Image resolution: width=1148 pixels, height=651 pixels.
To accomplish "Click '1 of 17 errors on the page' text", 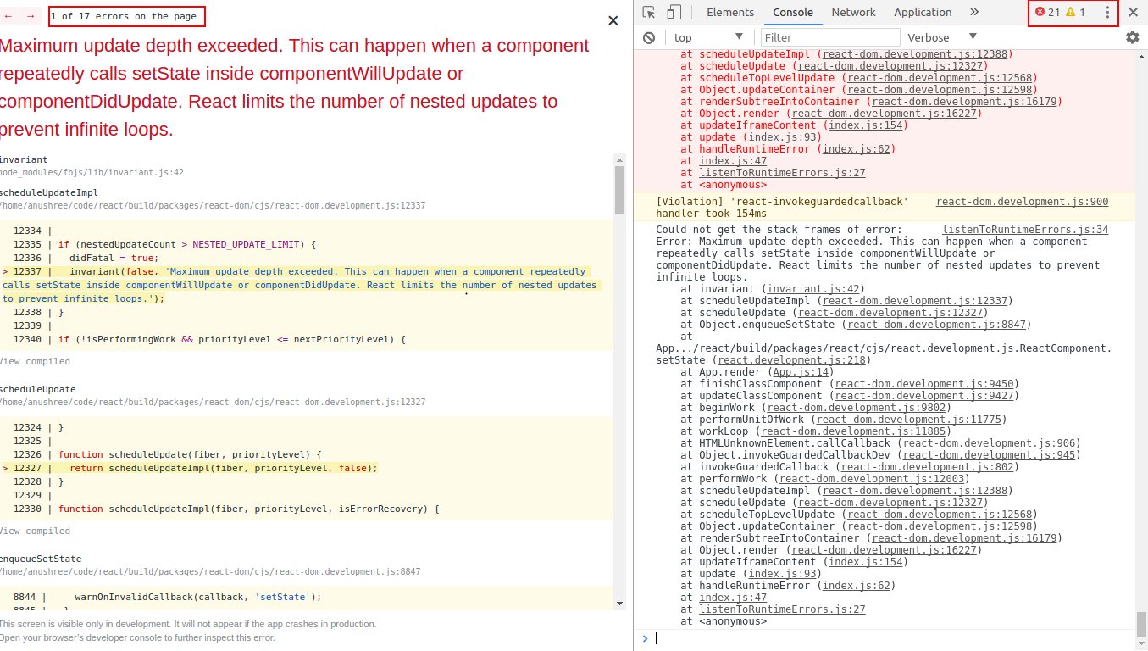I will tap(123, 16).
